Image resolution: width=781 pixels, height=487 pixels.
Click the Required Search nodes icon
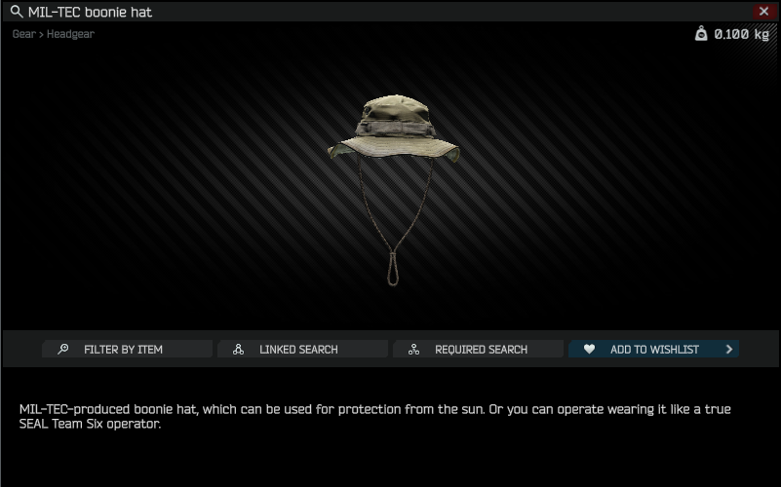coord(414,350)
